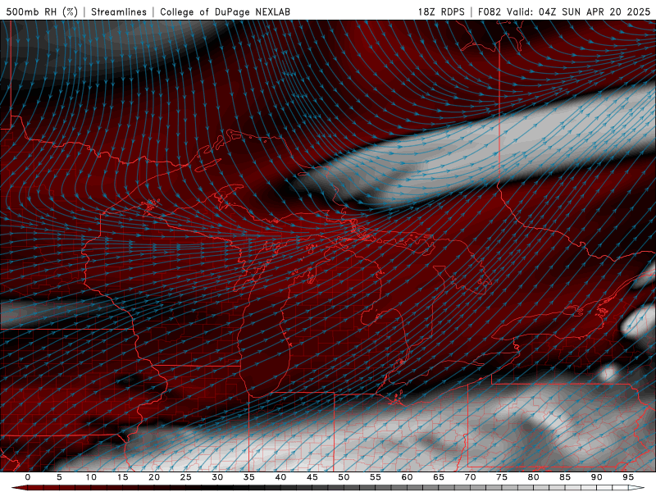Click the '500mb RH (%)' title text
656x492 pixels.
tap(42, 11)
